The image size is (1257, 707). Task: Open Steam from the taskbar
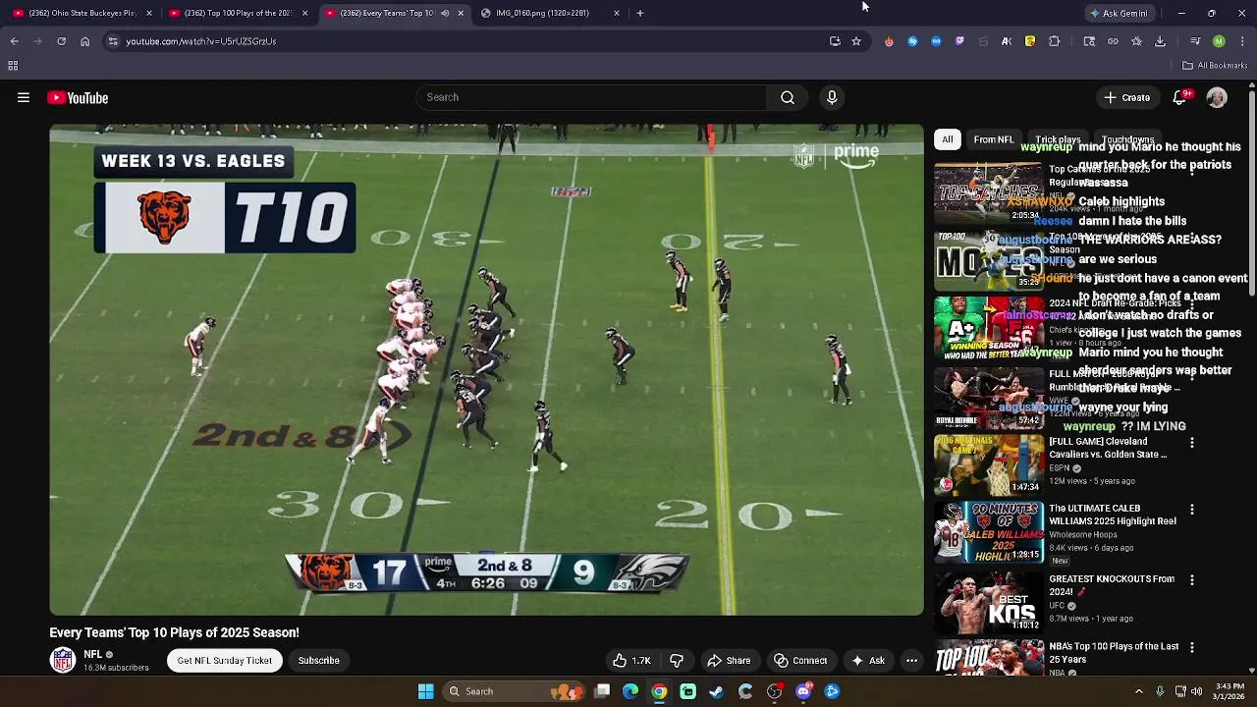(717, 691)
